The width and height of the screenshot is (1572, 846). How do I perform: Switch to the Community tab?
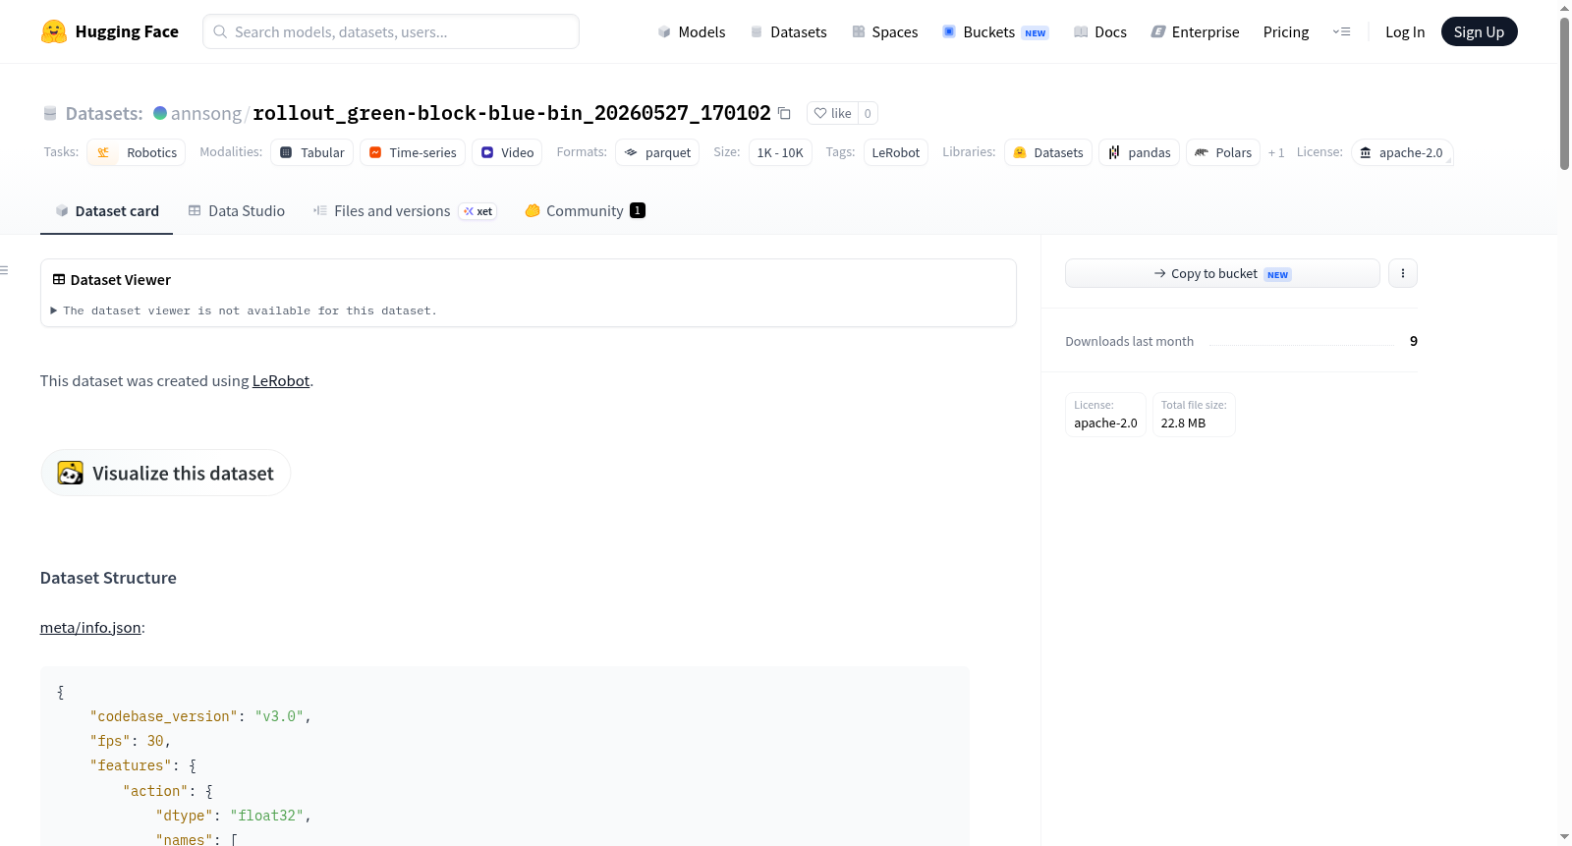coord(585,211)
